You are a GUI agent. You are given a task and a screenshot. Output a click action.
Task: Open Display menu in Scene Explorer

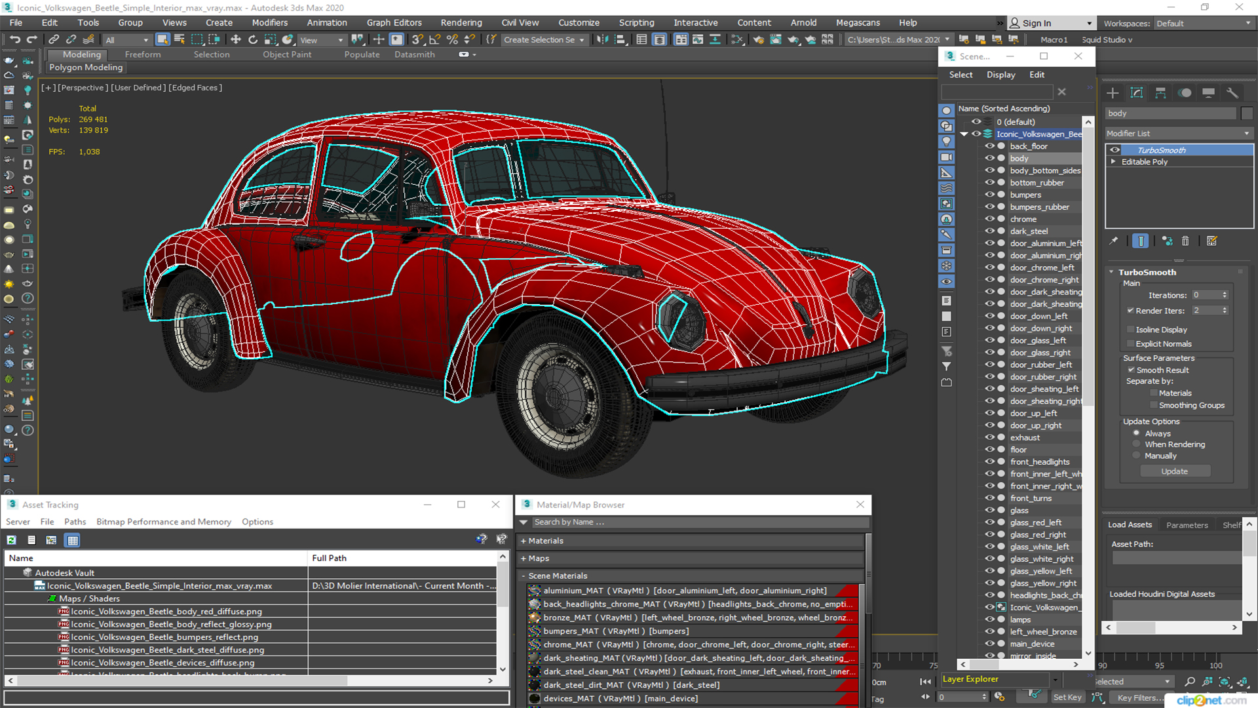tap(1001, 75)
